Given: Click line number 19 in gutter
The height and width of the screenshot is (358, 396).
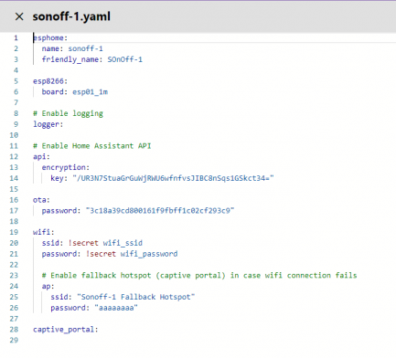Looking at the screenshot, I should coord(14,232).
